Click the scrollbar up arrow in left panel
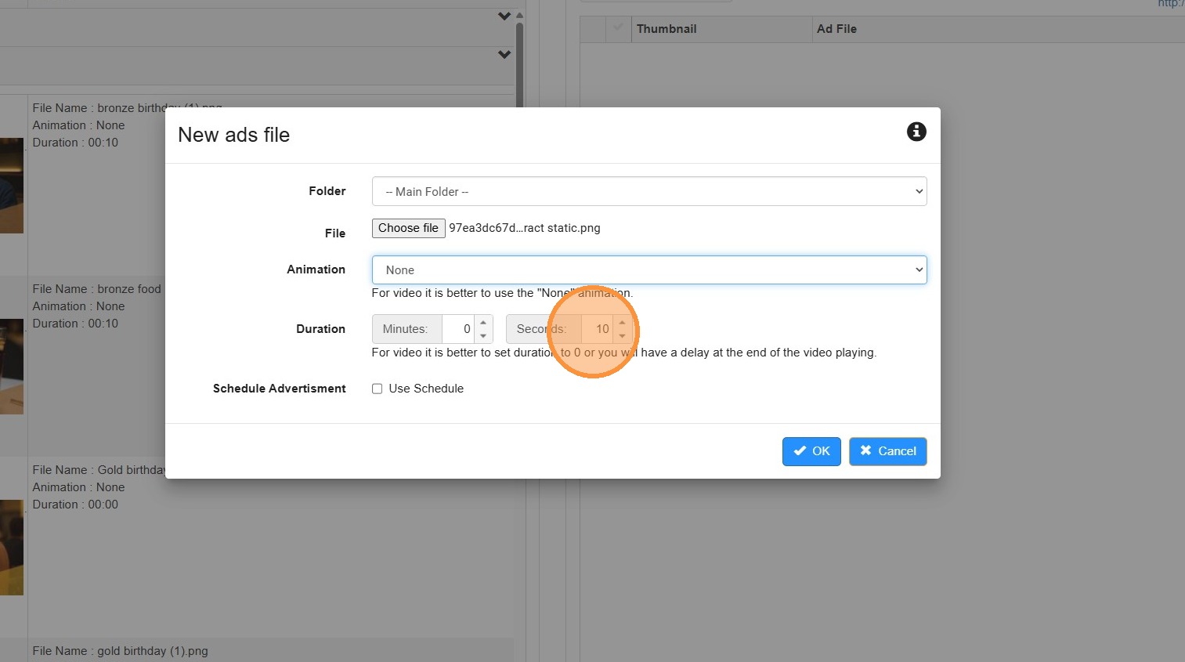The width and height of the screenshot is (1185, 662). 519,15
